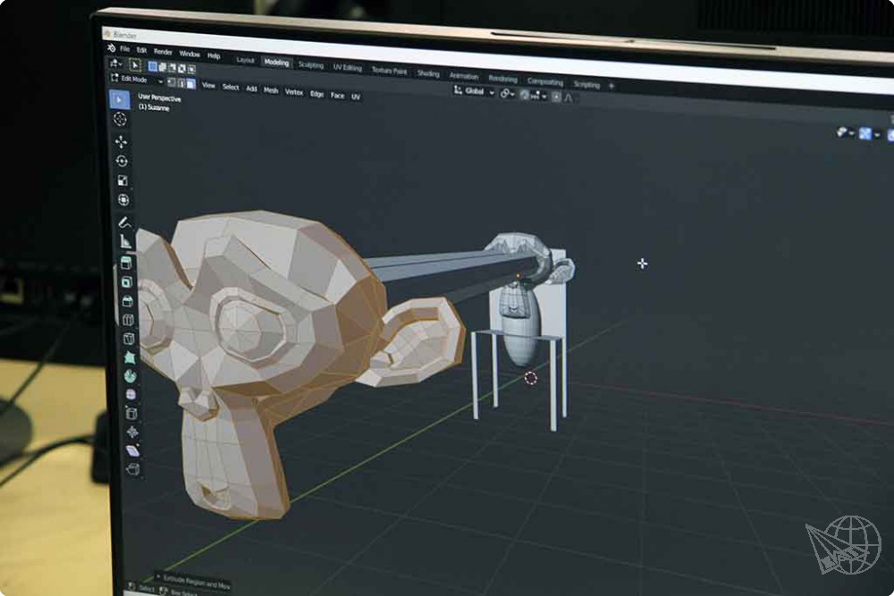This screenshot has width=894, height=596.
Task: Add a new workspace with plus
Action: pos(611,86)
